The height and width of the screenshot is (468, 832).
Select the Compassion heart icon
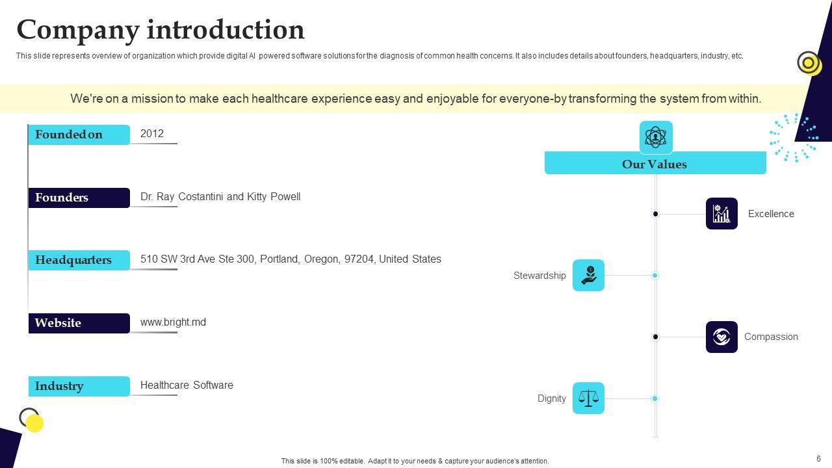tap(721, 337)
